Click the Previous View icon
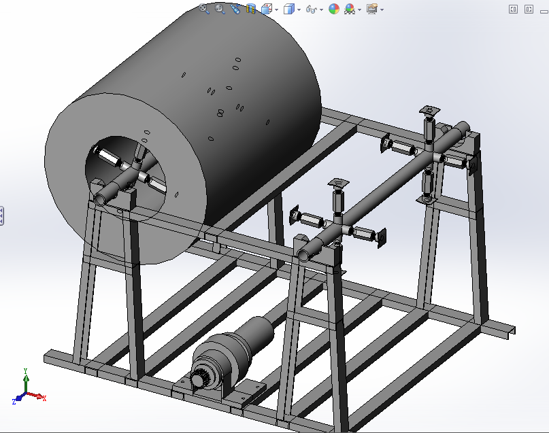 (x=235, y=9)
